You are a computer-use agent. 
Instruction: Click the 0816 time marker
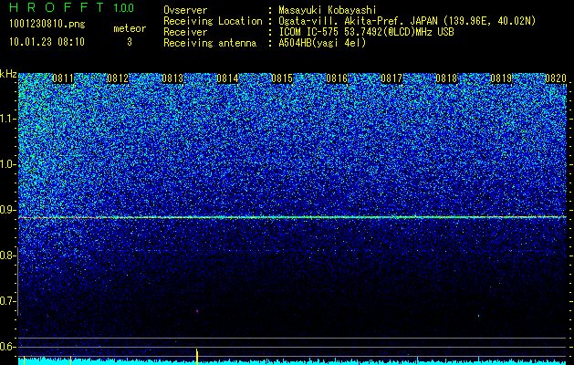[x=337, y=78]
